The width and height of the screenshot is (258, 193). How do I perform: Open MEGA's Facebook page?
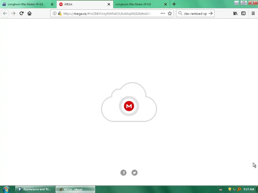[123, 173]
